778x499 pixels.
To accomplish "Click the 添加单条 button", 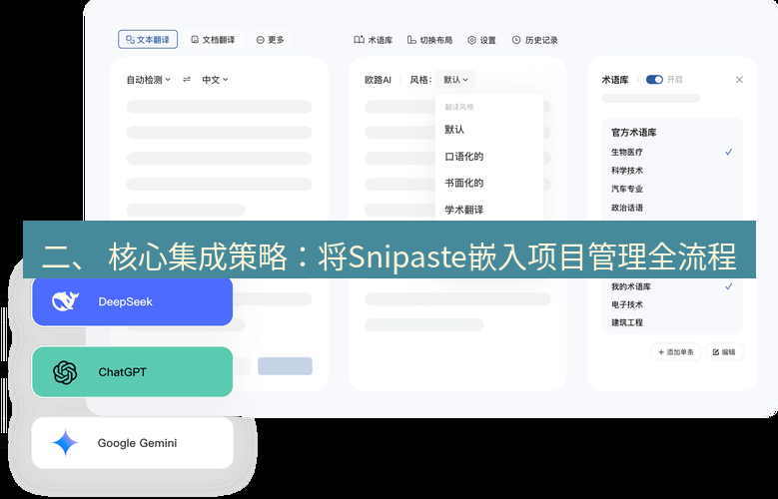I will click(x=676, y=352).
